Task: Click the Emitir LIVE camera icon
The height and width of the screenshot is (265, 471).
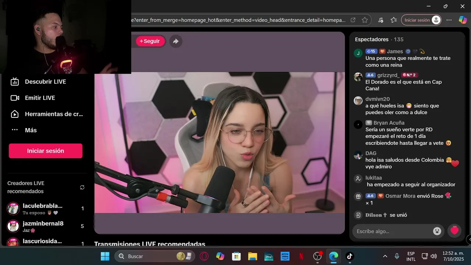Action: click(15, 98)
